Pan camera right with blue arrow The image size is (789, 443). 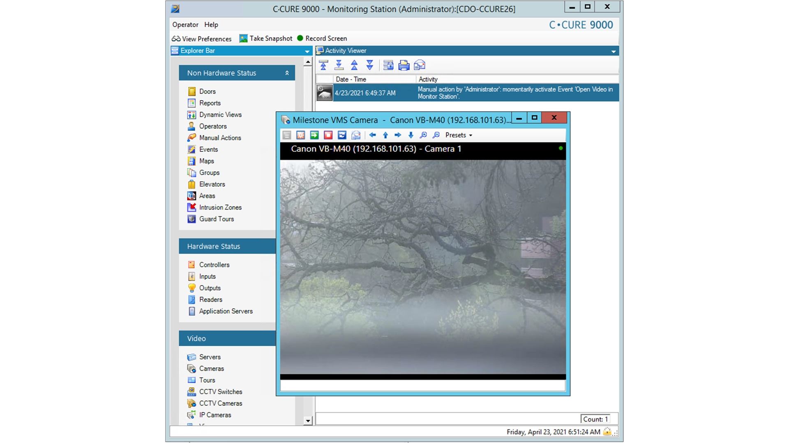pyautogui.click(x=398, y=135)
